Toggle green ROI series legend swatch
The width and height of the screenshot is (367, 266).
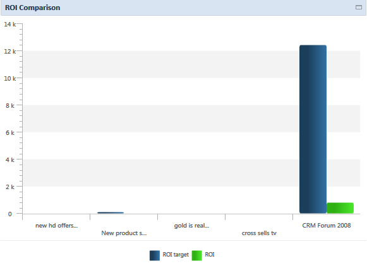point(197,255)
